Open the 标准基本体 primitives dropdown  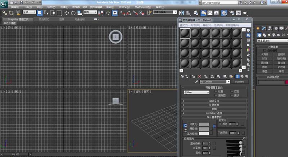pos(273,41)
